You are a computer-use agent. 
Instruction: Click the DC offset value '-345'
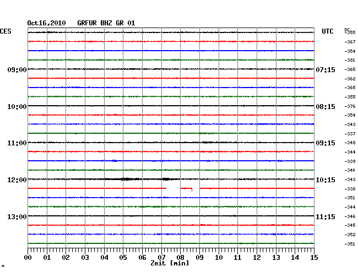click(350, 225)
